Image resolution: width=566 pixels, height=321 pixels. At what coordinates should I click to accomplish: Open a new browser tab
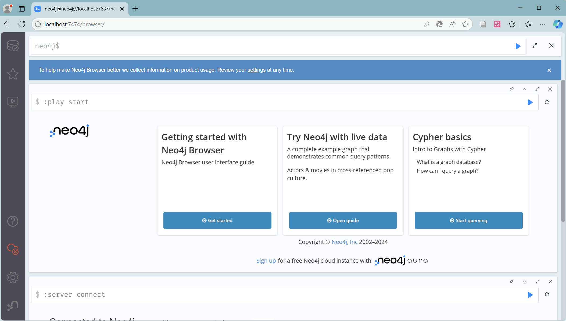pyautogui.click(x=135, y=9)
